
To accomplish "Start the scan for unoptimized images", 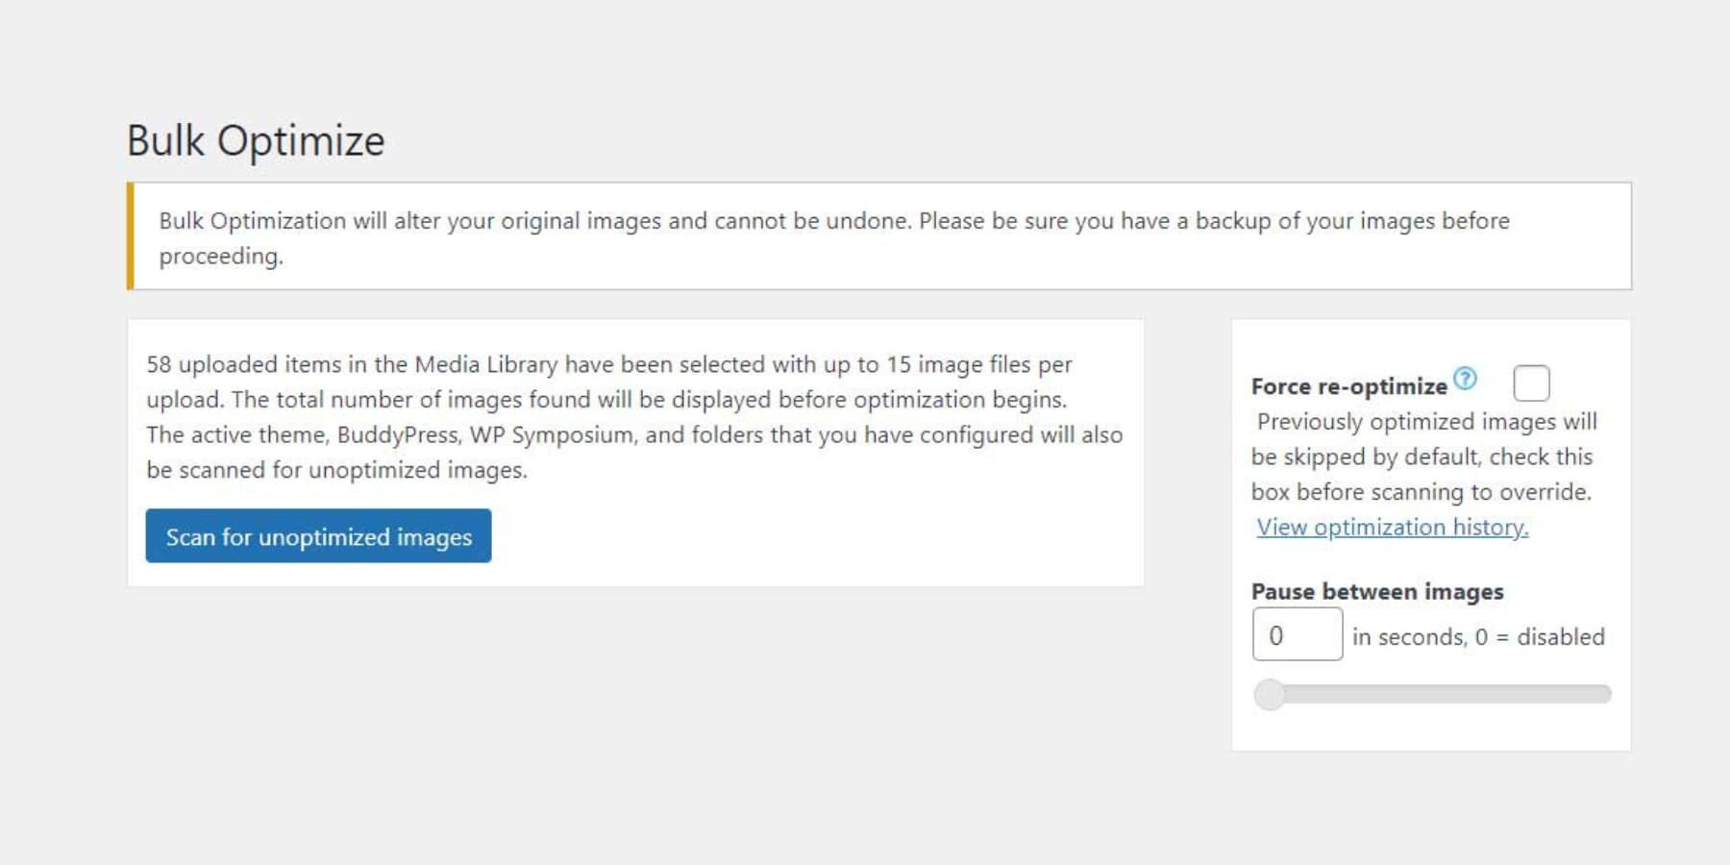I will (318, 536).
